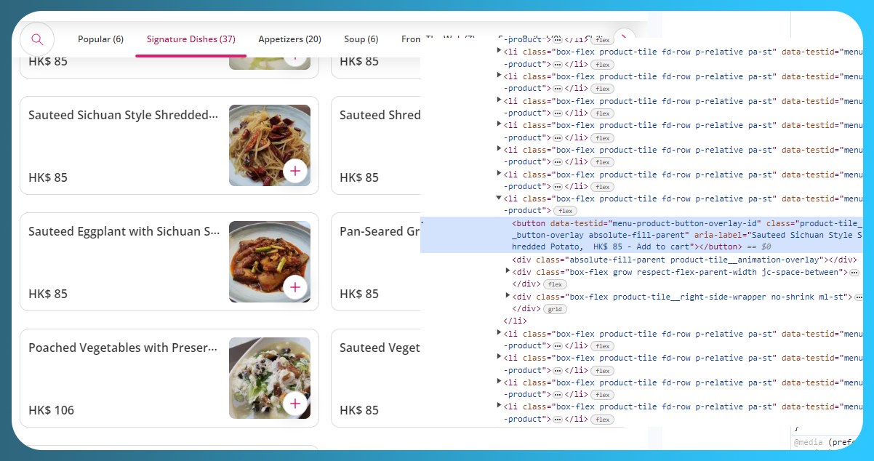The height and width of the screenshot is (461, 874).
Task: Expand the product-tile__right-side-wrapper div node
Action: coord(508,296)
